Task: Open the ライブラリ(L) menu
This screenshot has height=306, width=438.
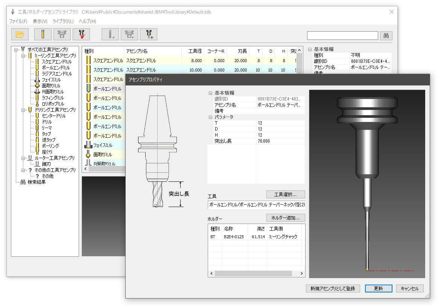Action: point(63,21)
